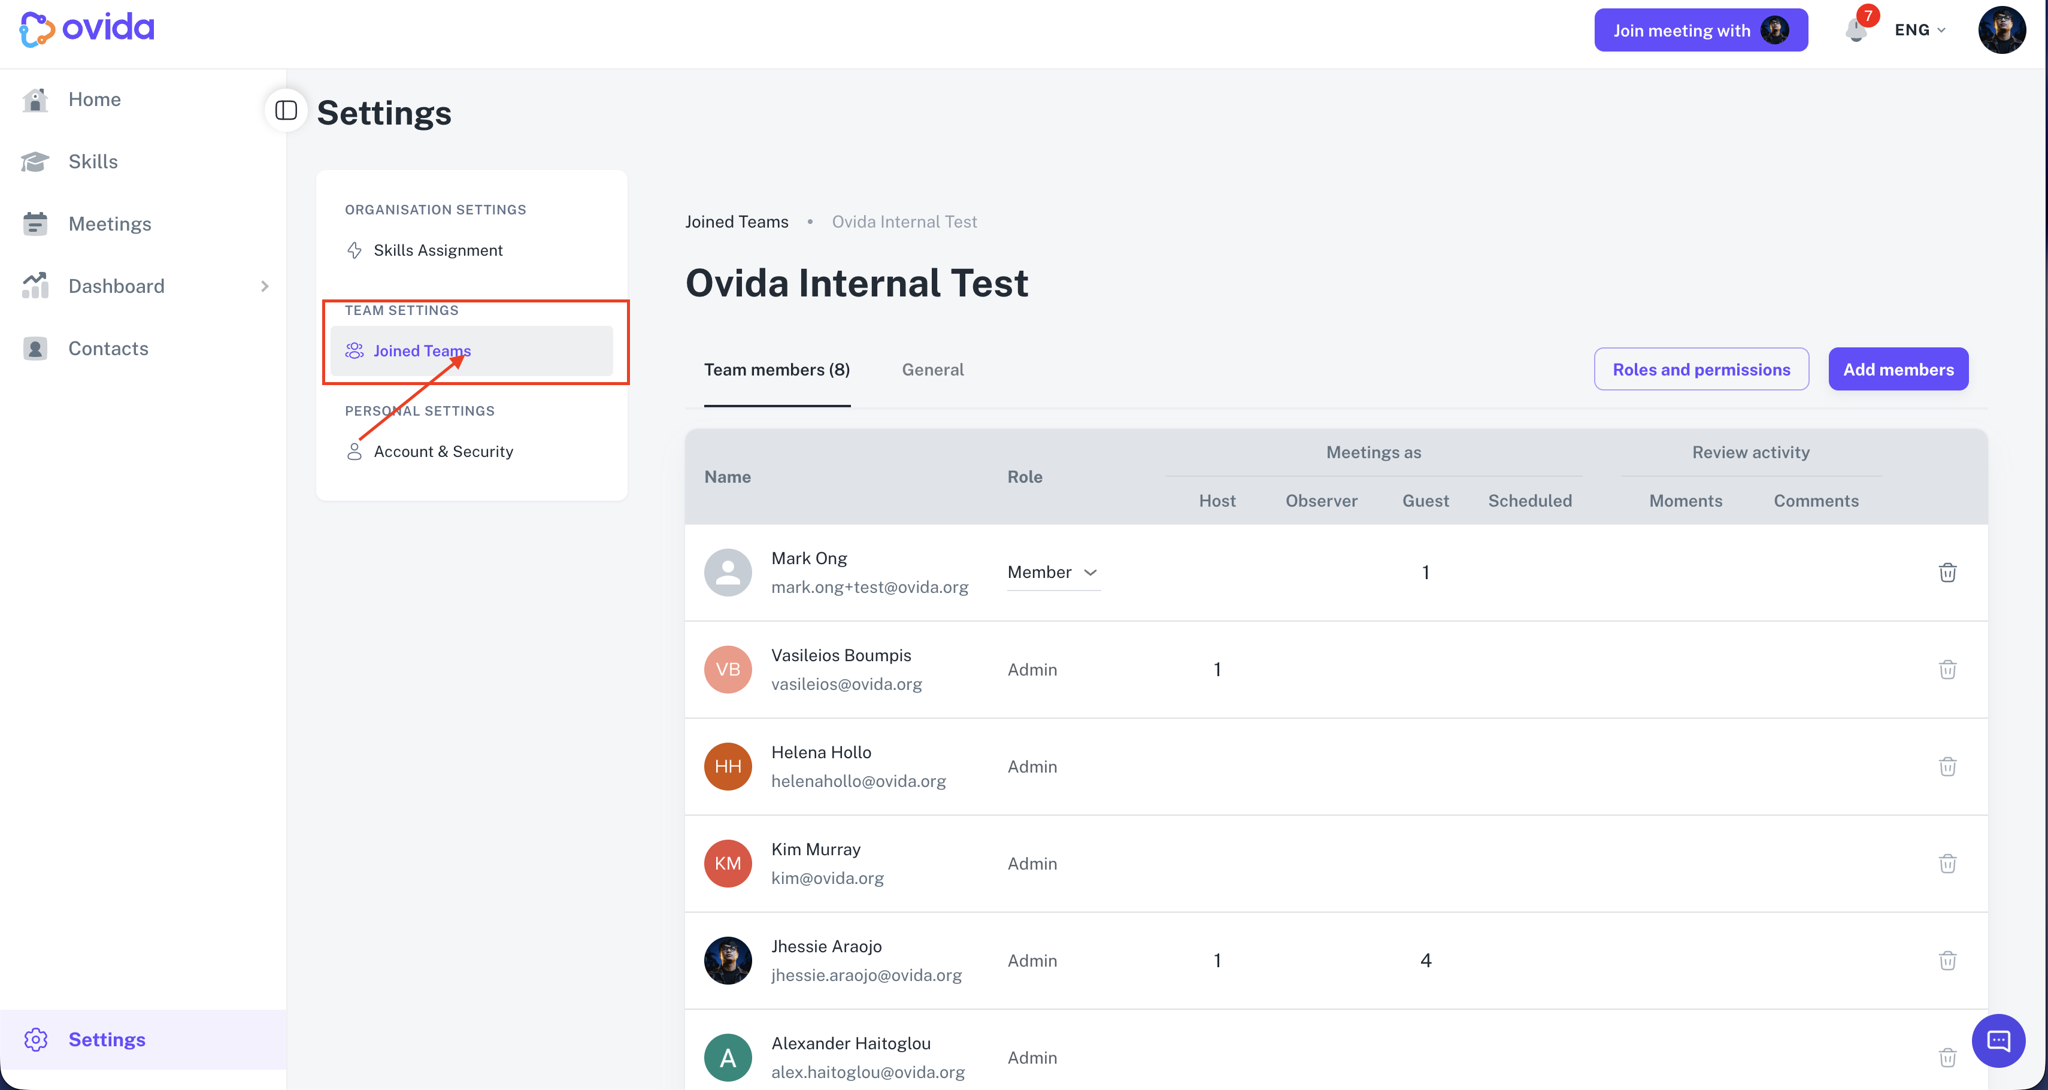Click the KM avatar circle
Image resolution: width=2048 pixels, height=1090 pixels.
click(x=728, y=864)
